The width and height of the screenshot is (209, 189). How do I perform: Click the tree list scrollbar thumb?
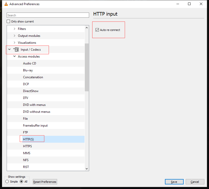click(87, 67)
